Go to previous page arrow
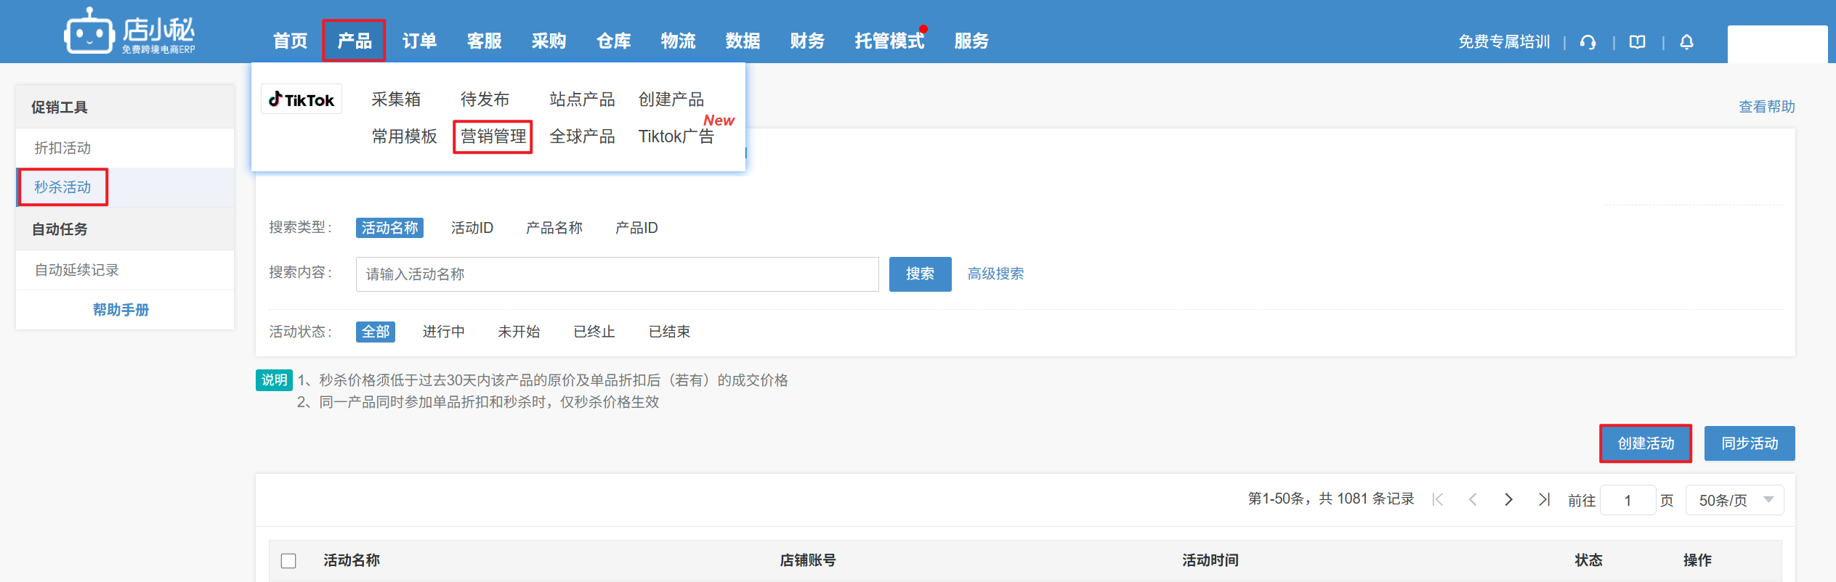 (1473, 499)
